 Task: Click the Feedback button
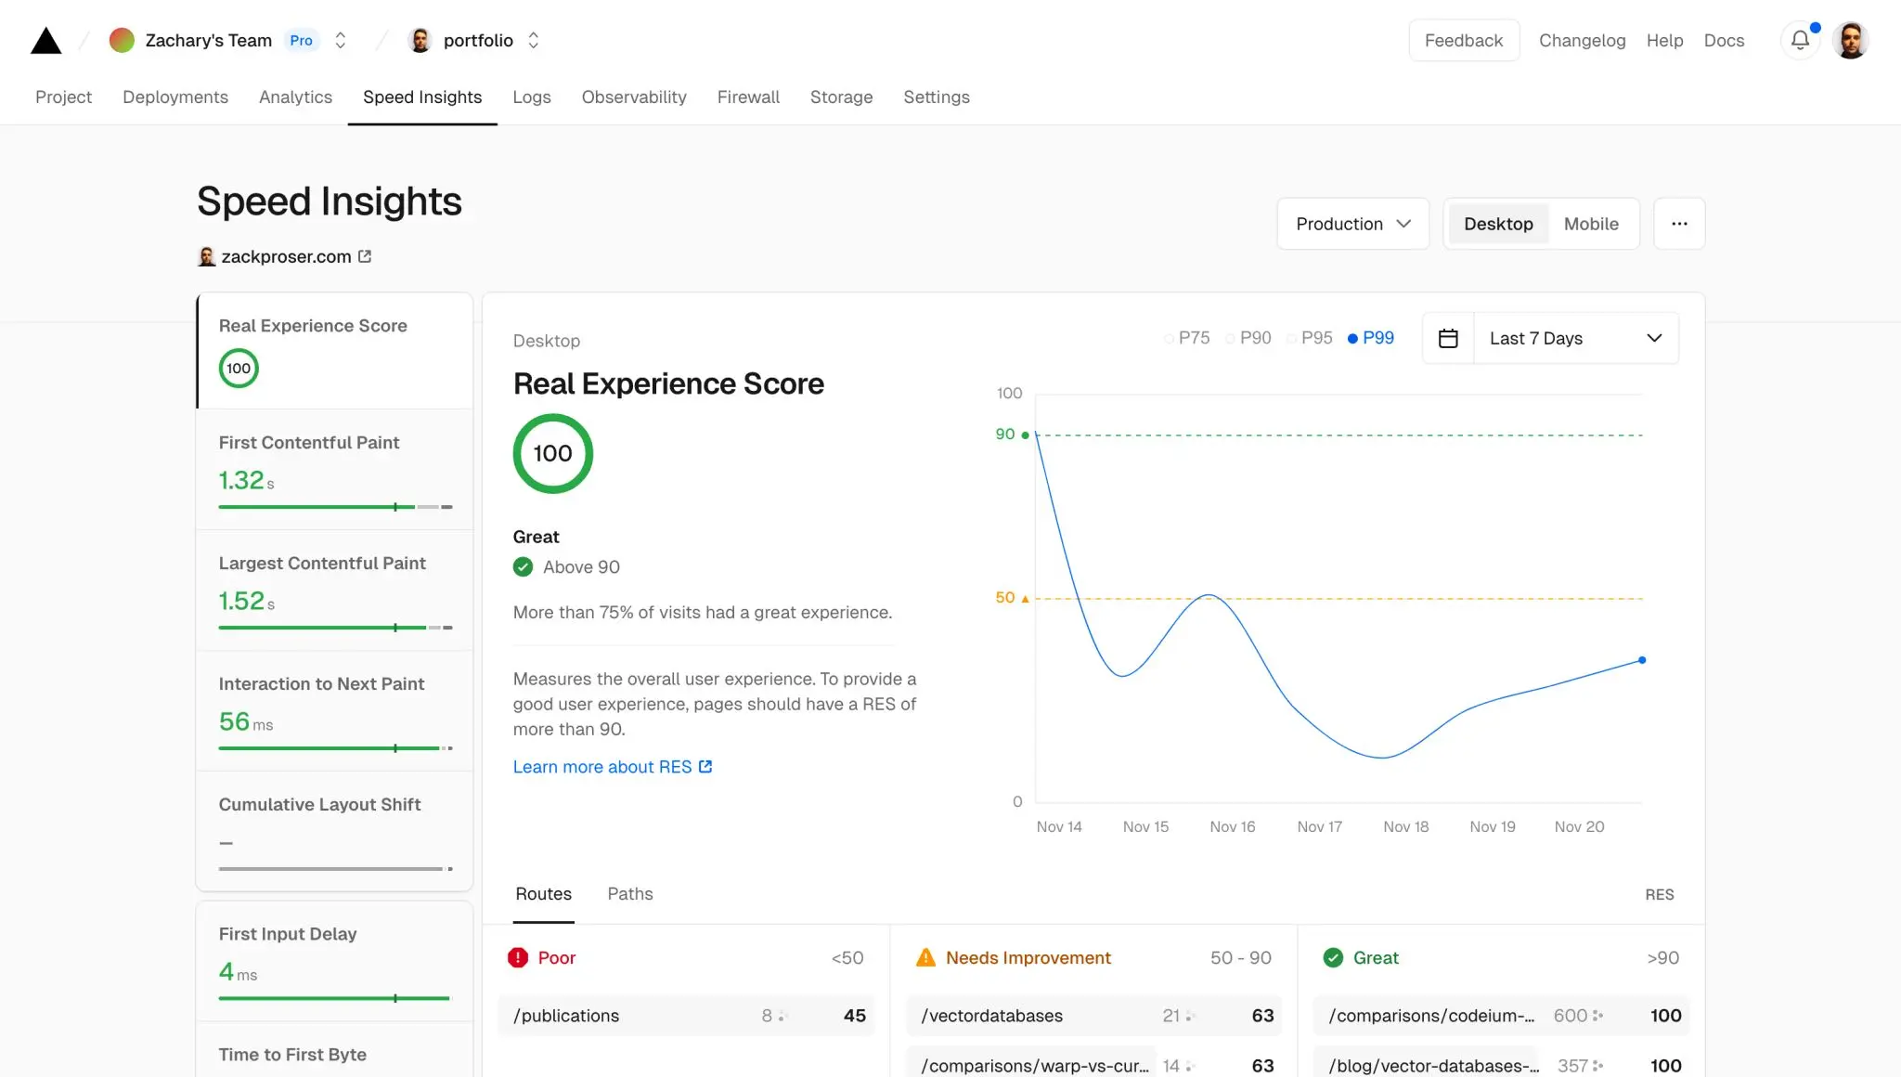point(1464,40)
